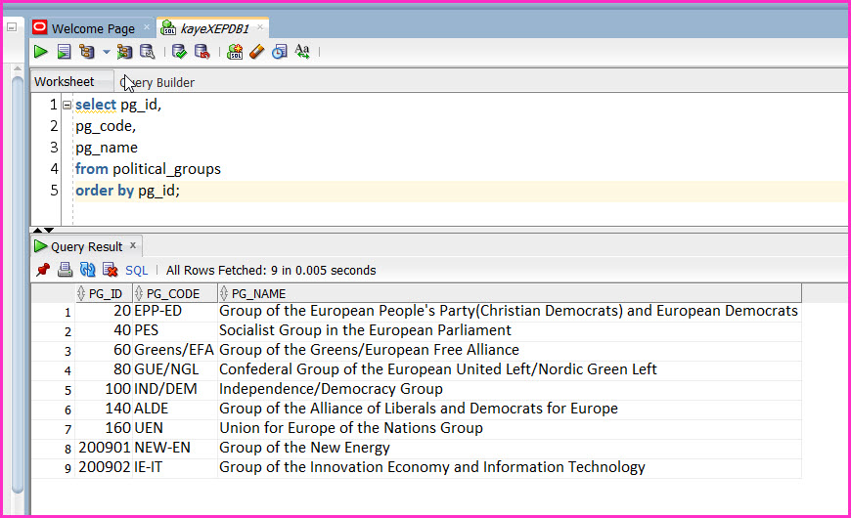The image size is (851, 518).
Task: Select the 200901 PG_ID cell
Action: 104,448
